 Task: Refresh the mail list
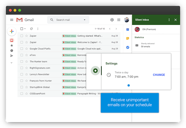point(31,29)
